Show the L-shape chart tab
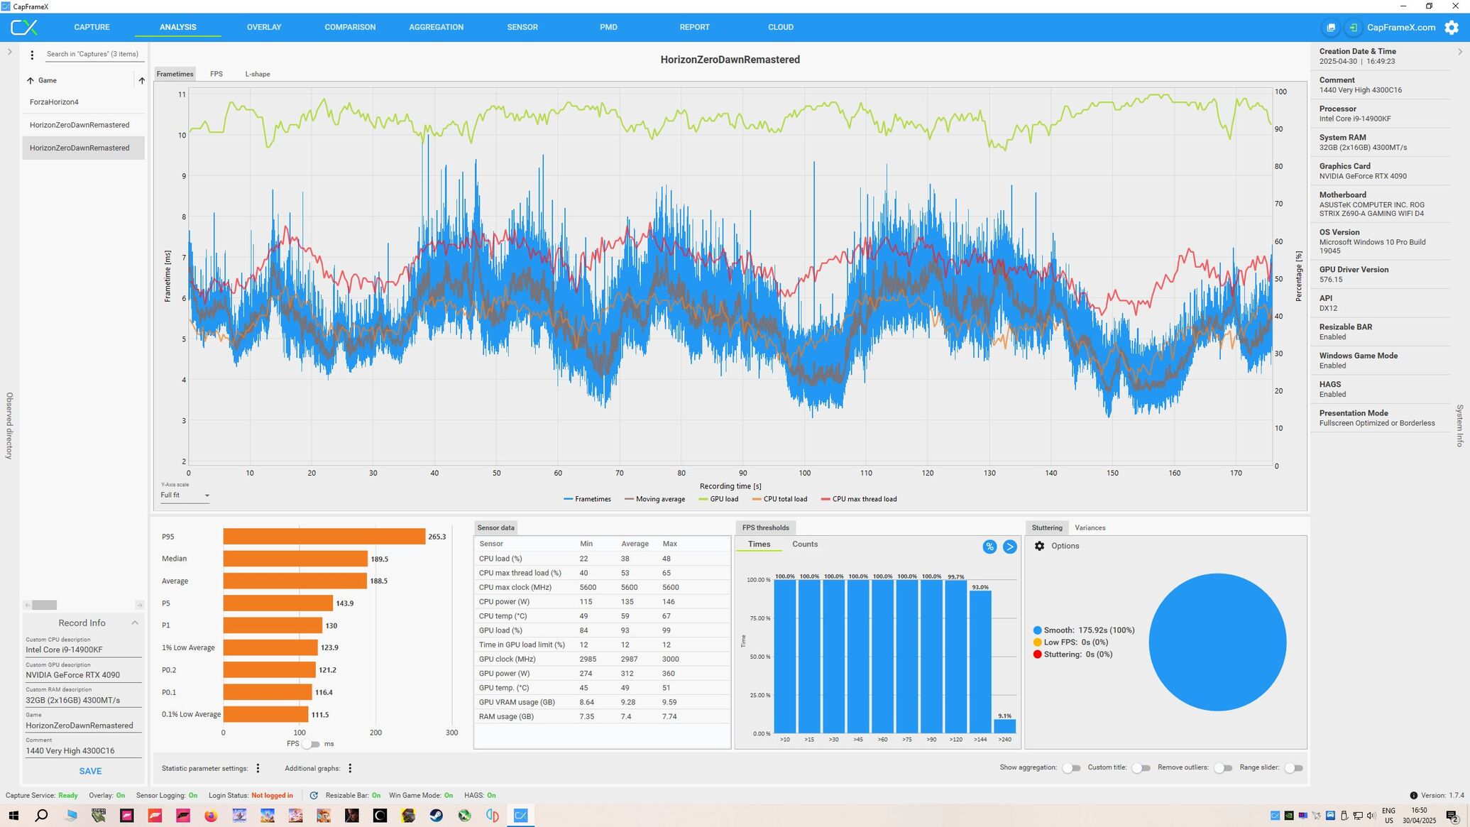1470x827 pixels. point(258,75)
